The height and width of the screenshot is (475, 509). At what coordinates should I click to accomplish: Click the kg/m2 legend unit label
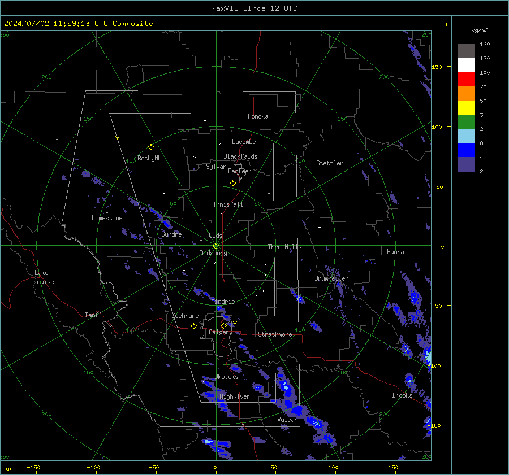(480, 30)
